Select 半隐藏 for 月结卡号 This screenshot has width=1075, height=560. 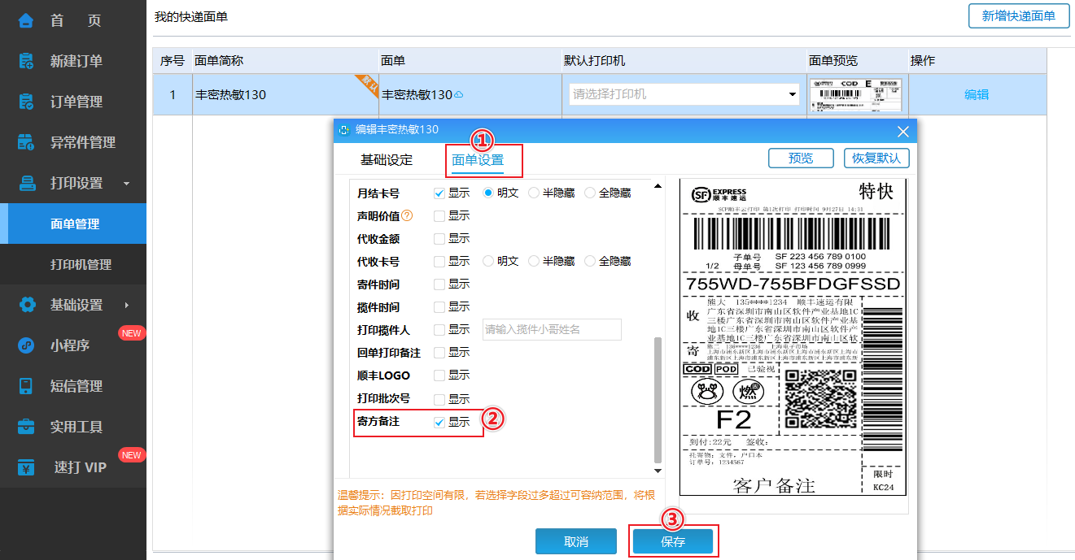tap(534, 193)
